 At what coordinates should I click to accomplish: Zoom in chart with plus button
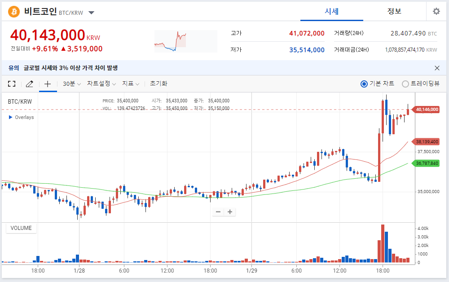pyautogui.click(x=229, y=212)
